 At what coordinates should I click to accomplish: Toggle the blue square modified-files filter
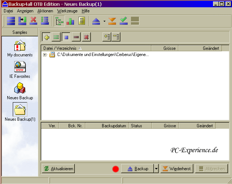(x=66, y=37)
